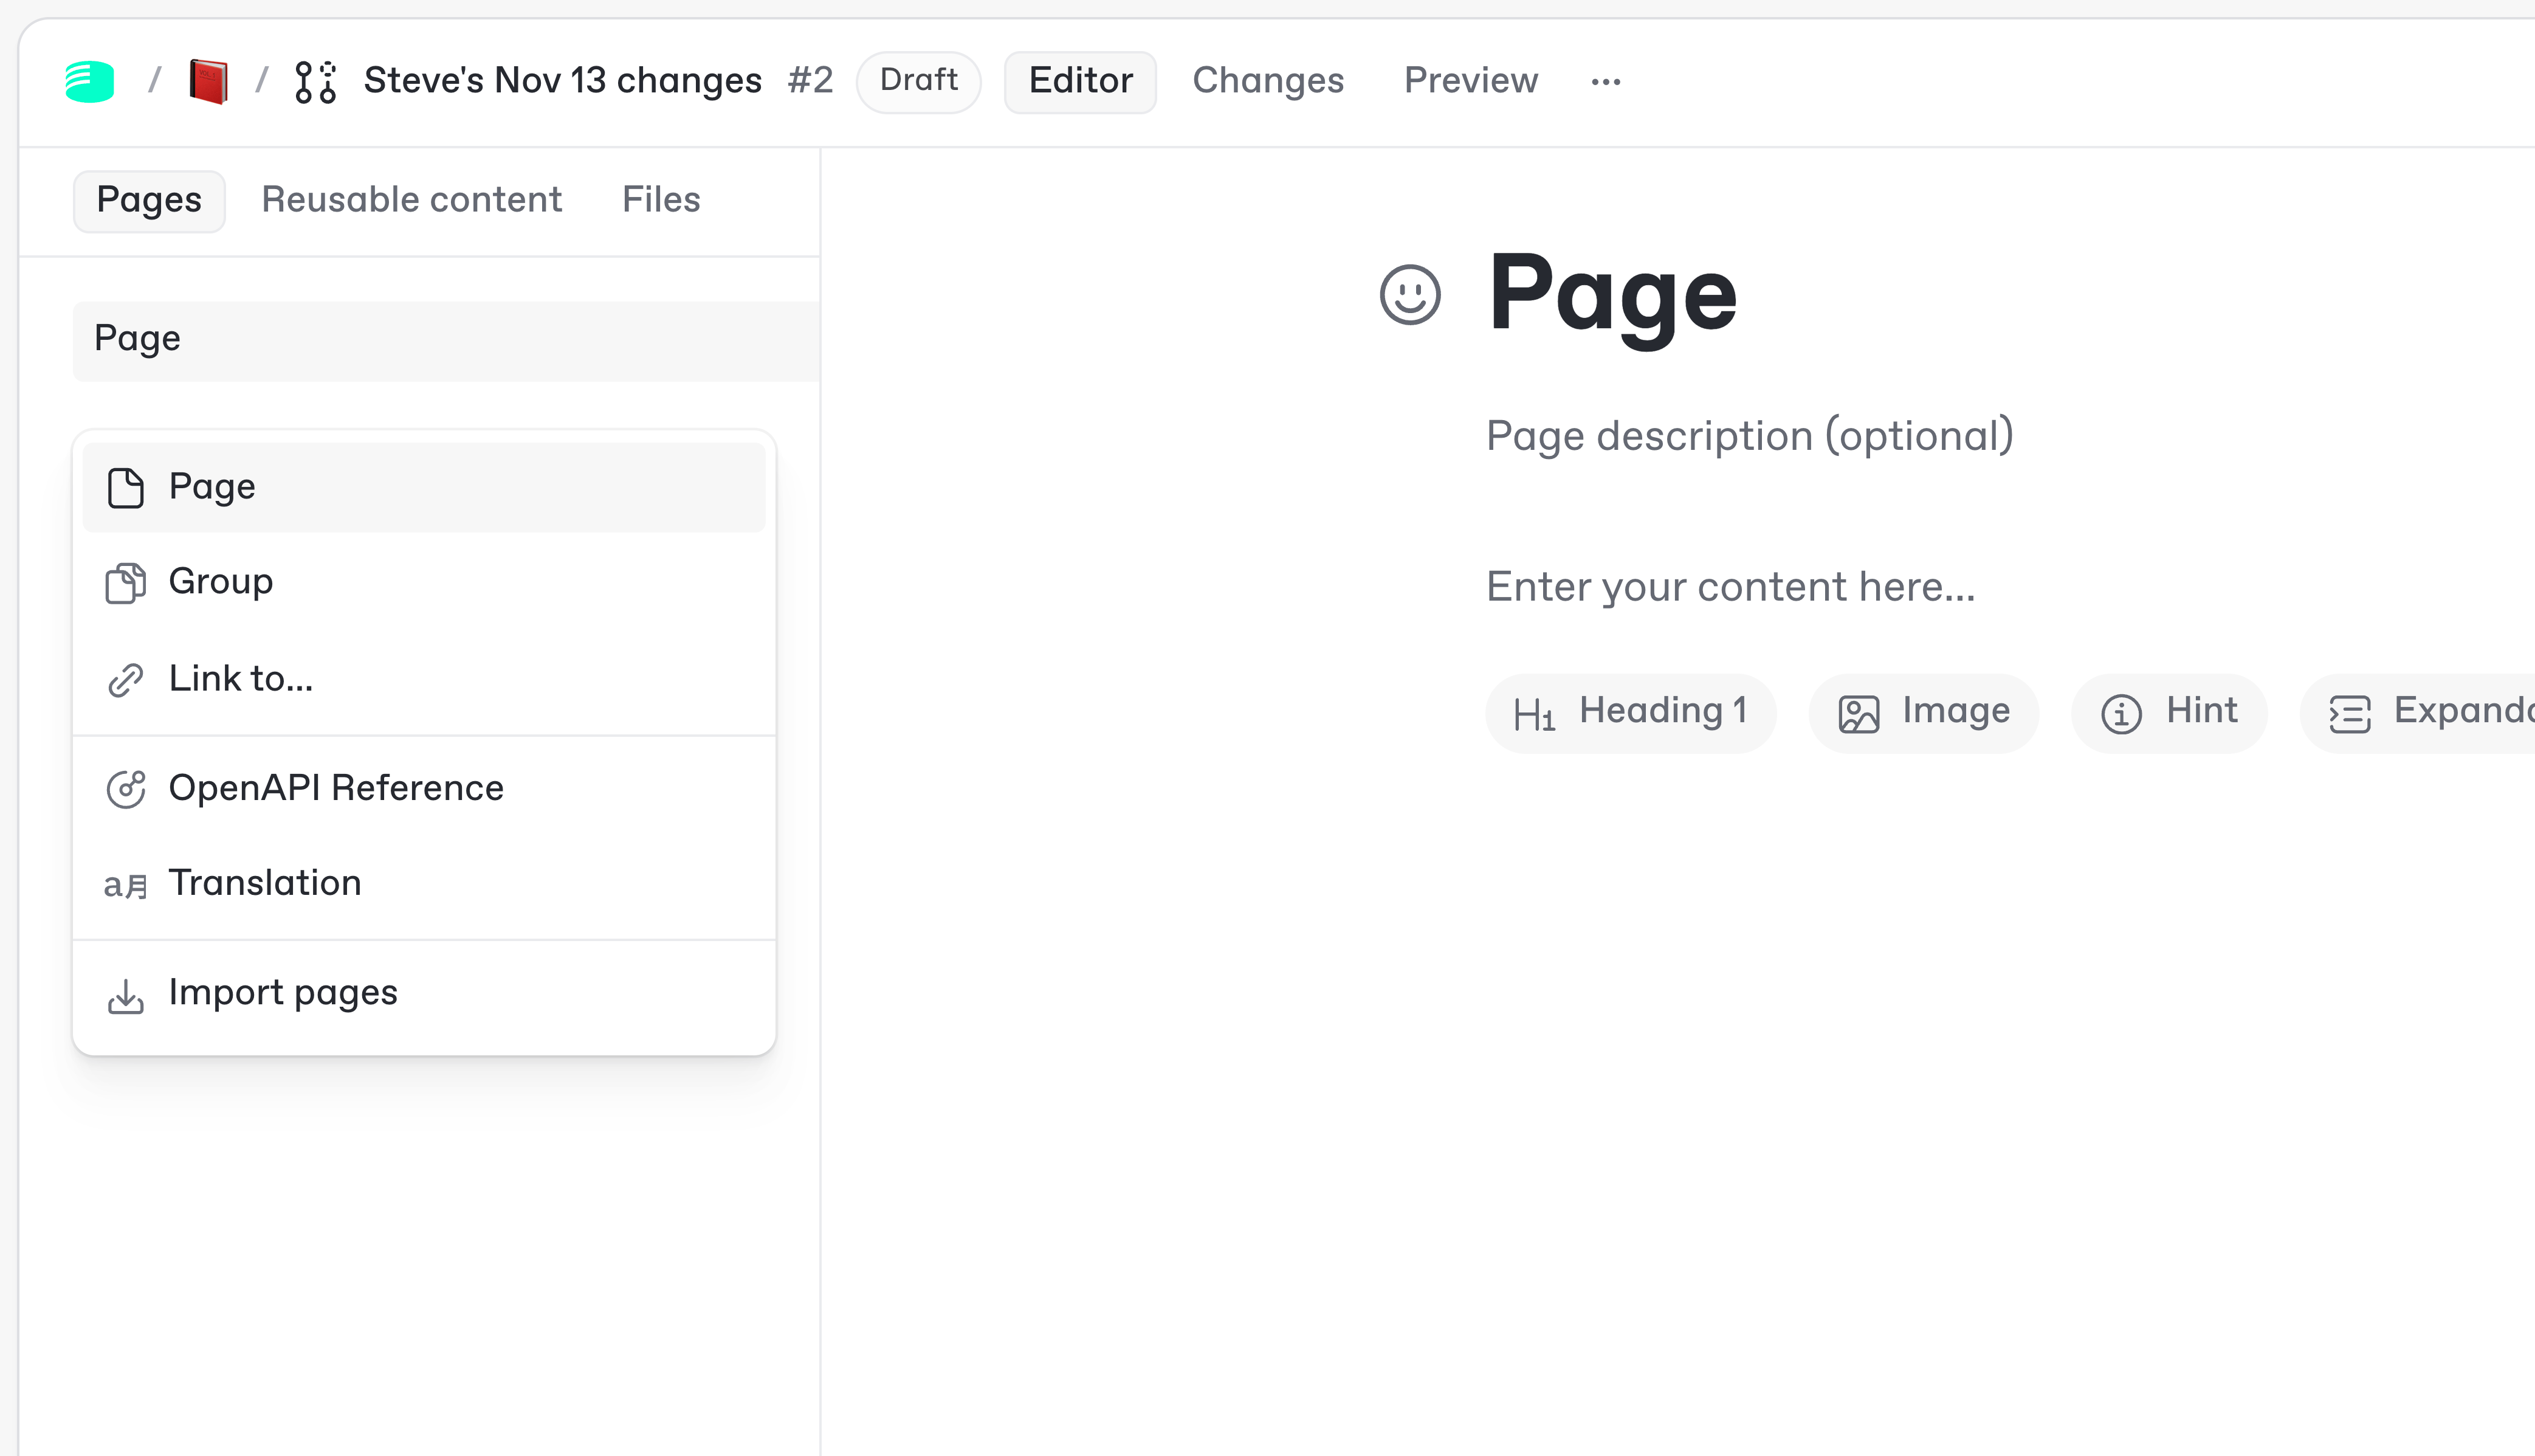Switch to Reusable content
The width and height of the screenshot is (2535, 1456).
pos(412,199)
